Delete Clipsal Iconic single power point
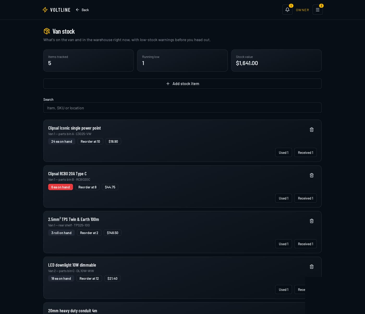 (312, 130)
